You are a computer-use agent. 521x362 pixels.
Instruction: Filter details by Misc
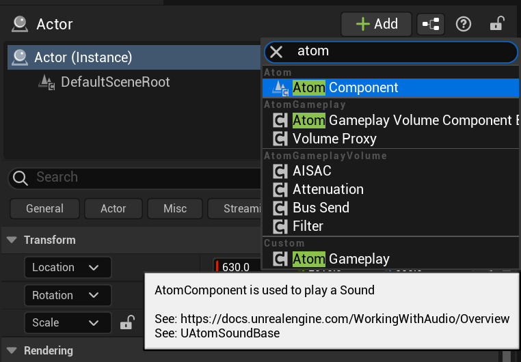click(x=175, y=209)
